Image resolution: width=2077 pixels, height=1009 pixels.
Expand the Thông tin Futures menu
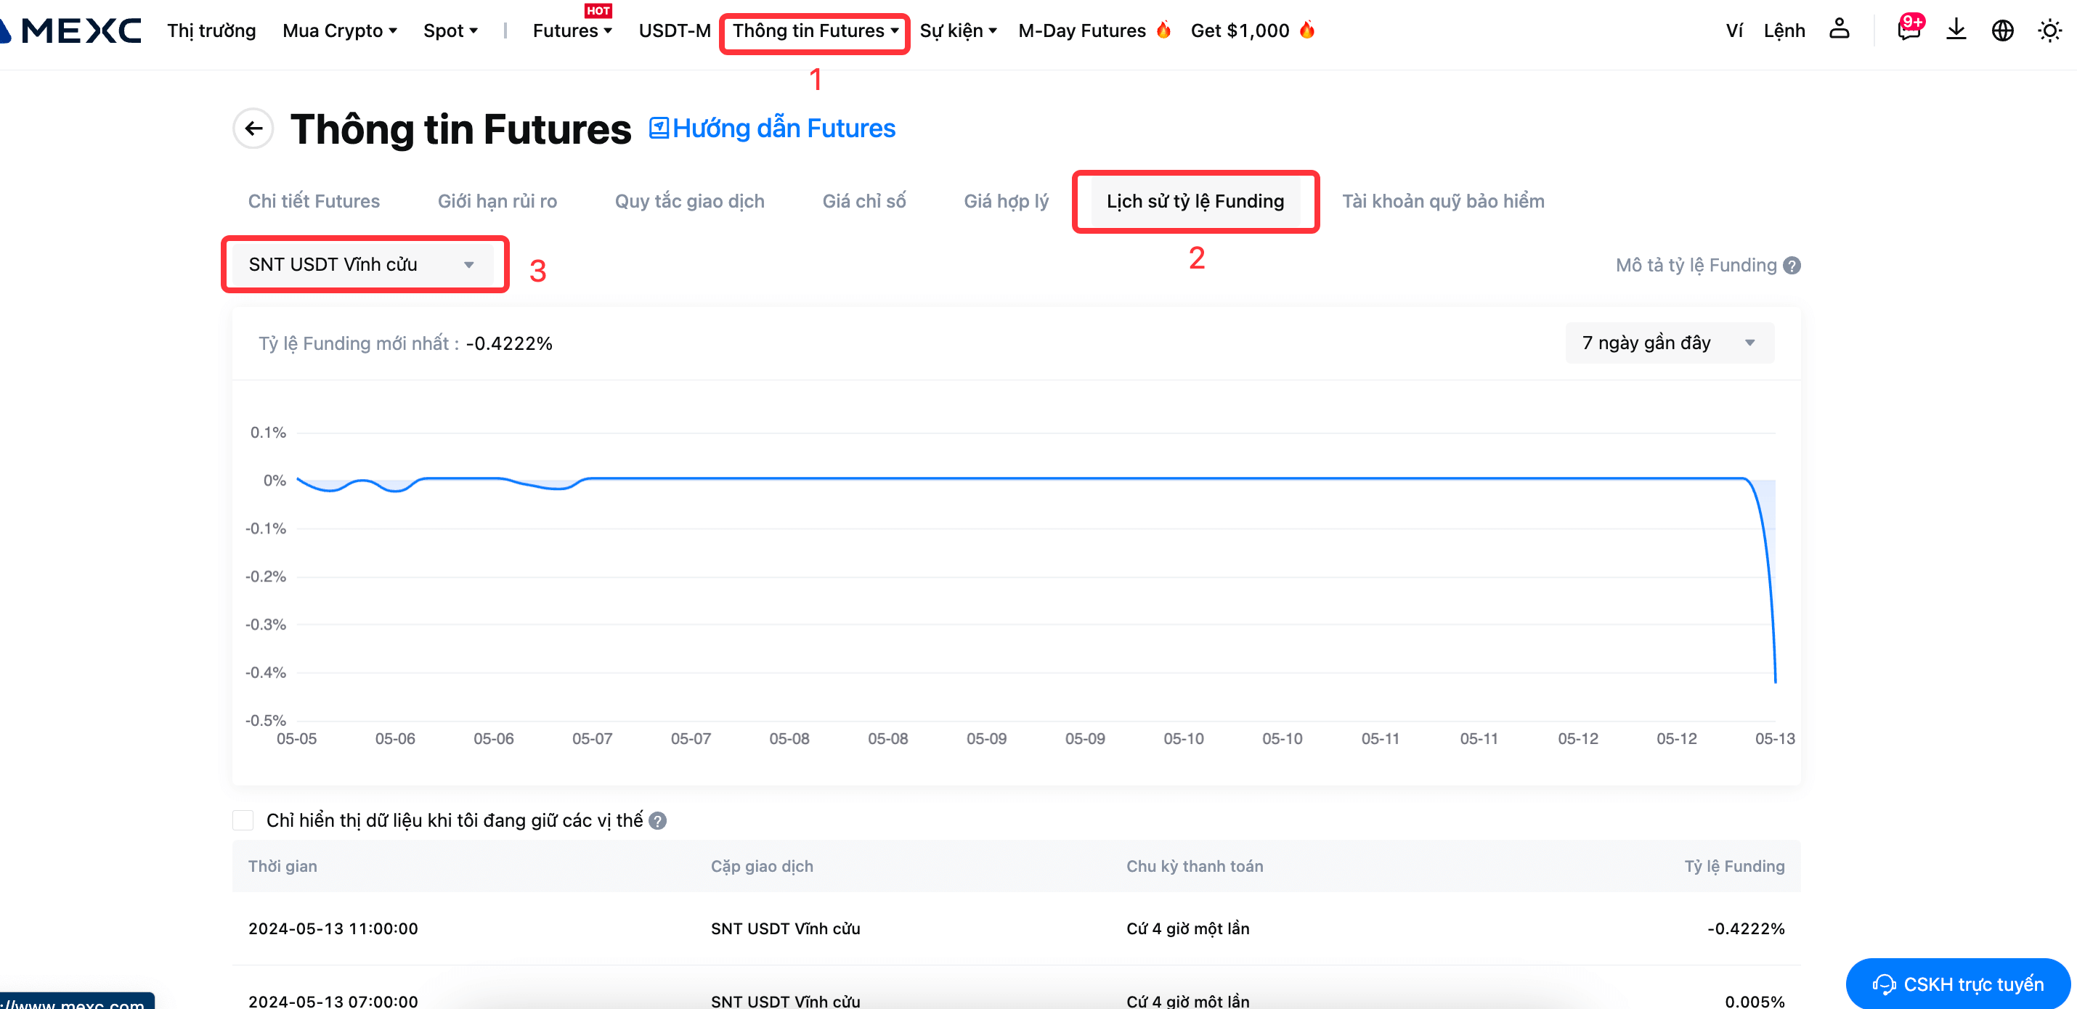[x=814, y=30]
